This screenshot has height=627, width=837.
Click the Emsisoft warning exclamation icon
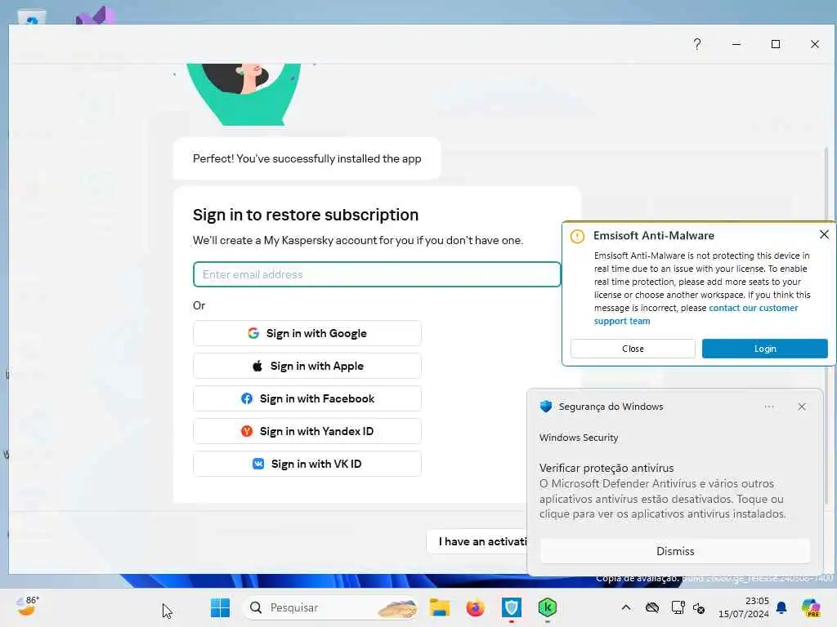577,236
